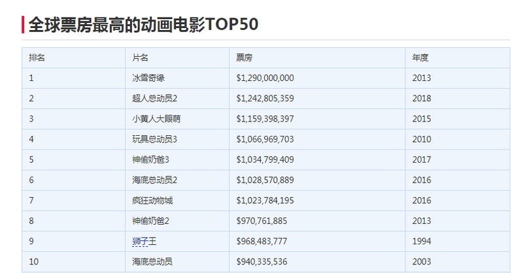
Task: Click the box office value $940,335,536
Action: click(261, 262)
